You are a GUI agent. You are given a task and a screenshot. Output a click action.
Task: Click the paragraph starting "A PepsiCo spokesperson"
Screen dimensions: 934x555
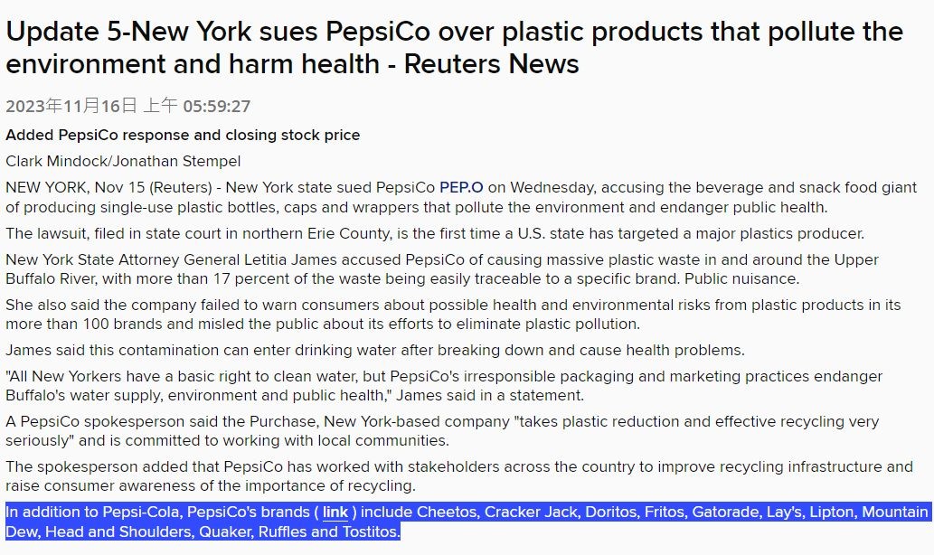pyautogui.click(x=442, y=431)
